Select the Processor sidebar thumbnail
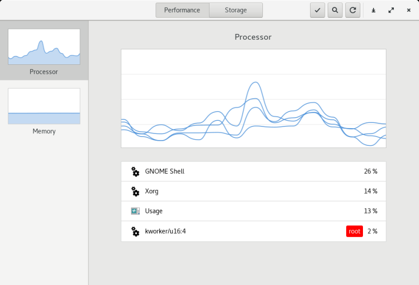This screenshot has height=285, width=419. tap(44, 50)
